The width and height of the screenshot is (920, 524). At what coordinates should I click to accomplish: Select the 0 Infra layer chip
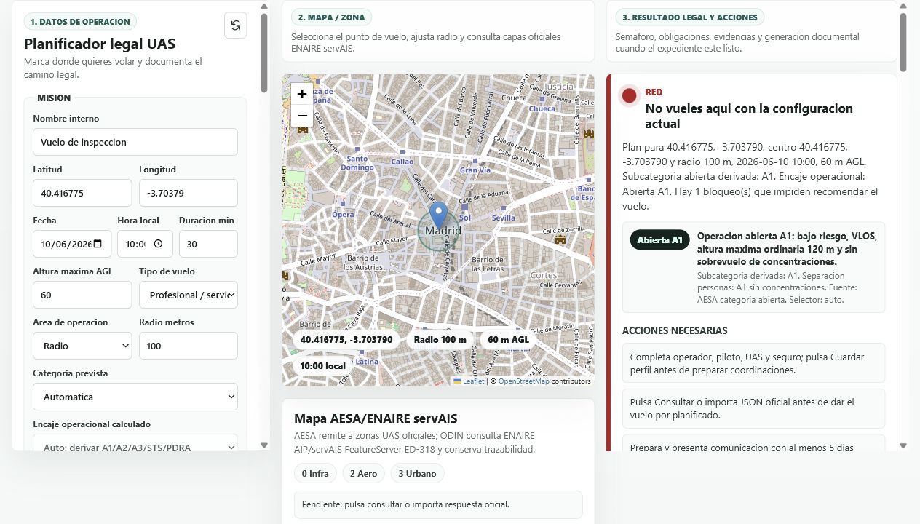tap(315, 474)
